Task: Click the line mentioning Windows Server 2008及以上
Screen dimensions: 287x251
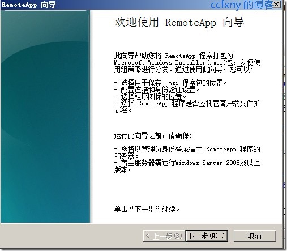Action: tap(187, 163)
